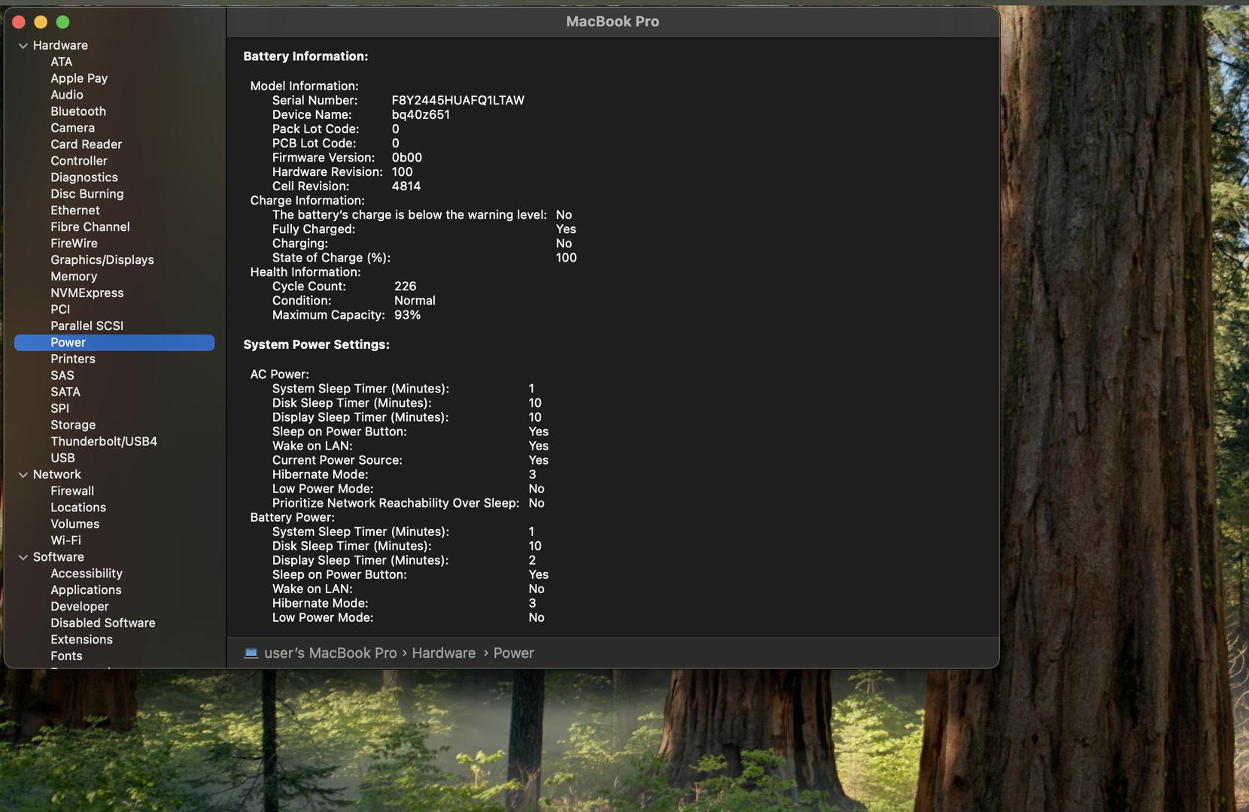1249x812 pixels.
Task: Click the Battery Information heading
Action: pyautogui.click(x=305, y=57)
